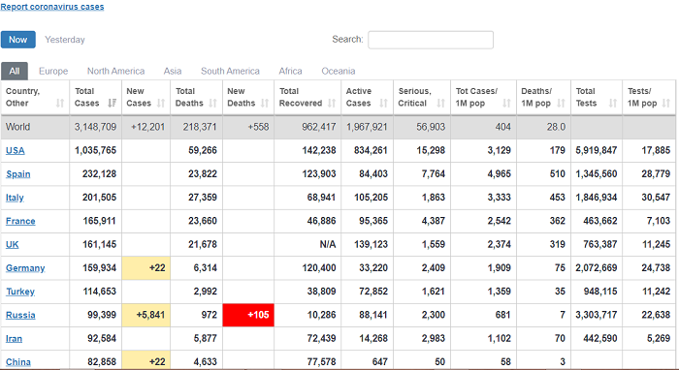
Task: Click UK total recovered N/A cell
Action: [x=328, y=244]
